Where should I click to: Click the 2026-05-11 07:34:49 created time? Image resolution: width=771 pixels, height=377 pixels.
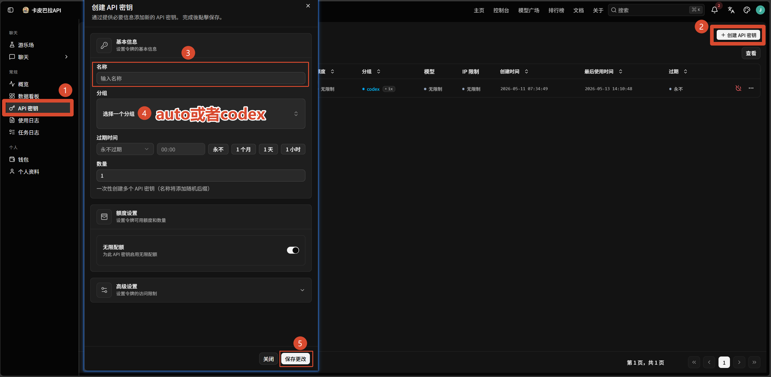524,89
